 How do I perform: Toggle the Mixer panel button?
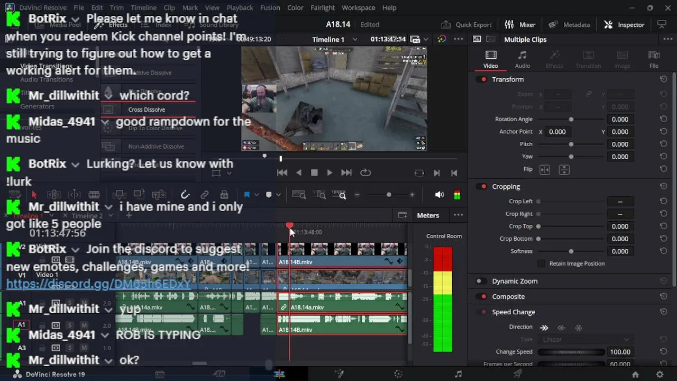[520, 24]
